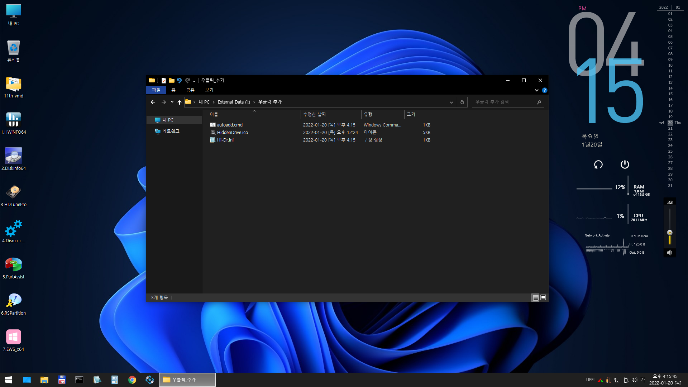This screenshot has height=387, width=688.
Task: Open the Chrome taskbar icon
Action: (x=132, y=380)
